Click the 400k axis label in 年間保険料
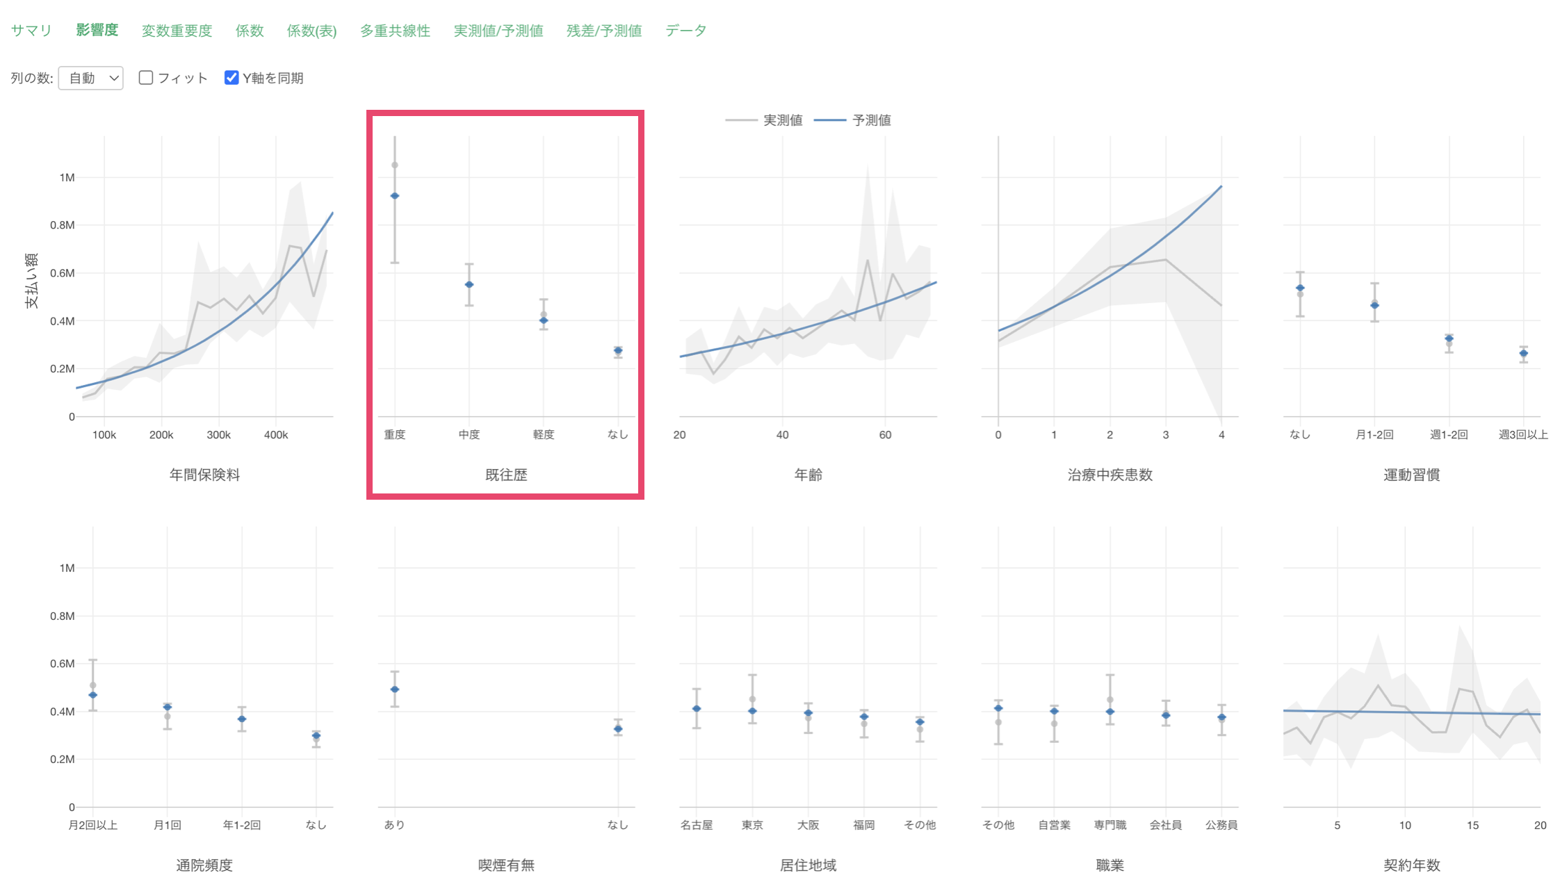 276,435
